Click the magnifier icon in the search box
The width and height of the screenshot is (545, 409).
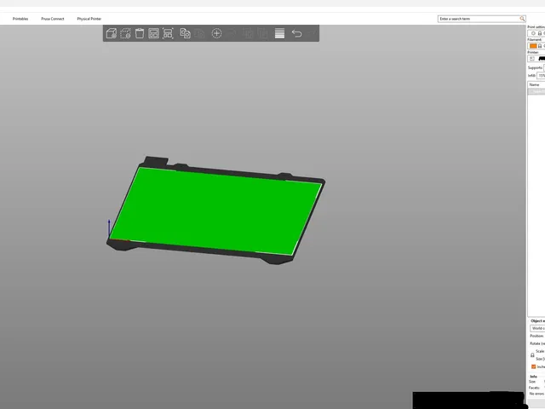pyautogui.click(x=522, y=19)
